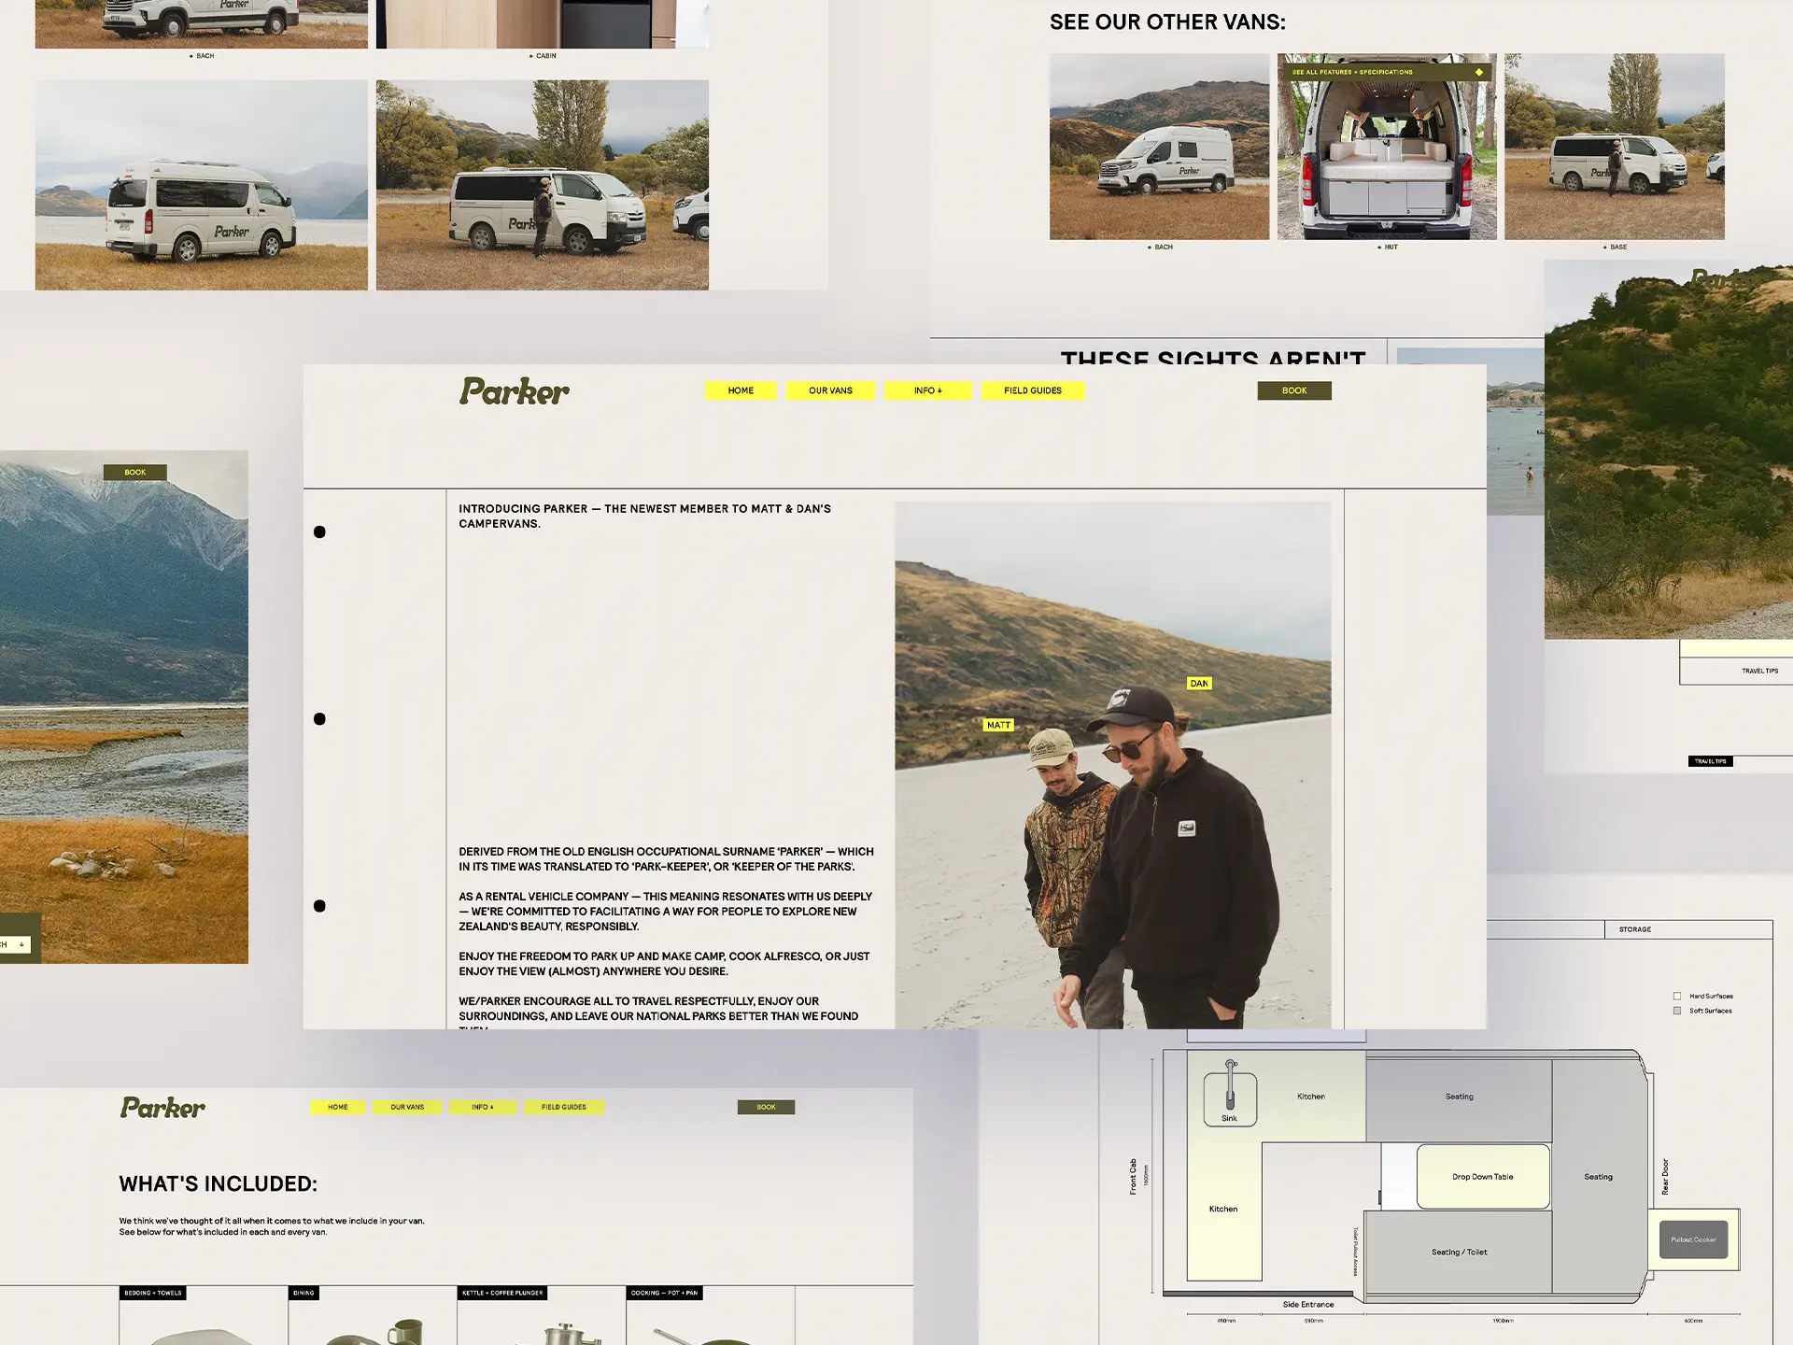Click the SEE OUR OTHER VANS: heading
1793x1345 pixels.
click(x=1167, y=22)
